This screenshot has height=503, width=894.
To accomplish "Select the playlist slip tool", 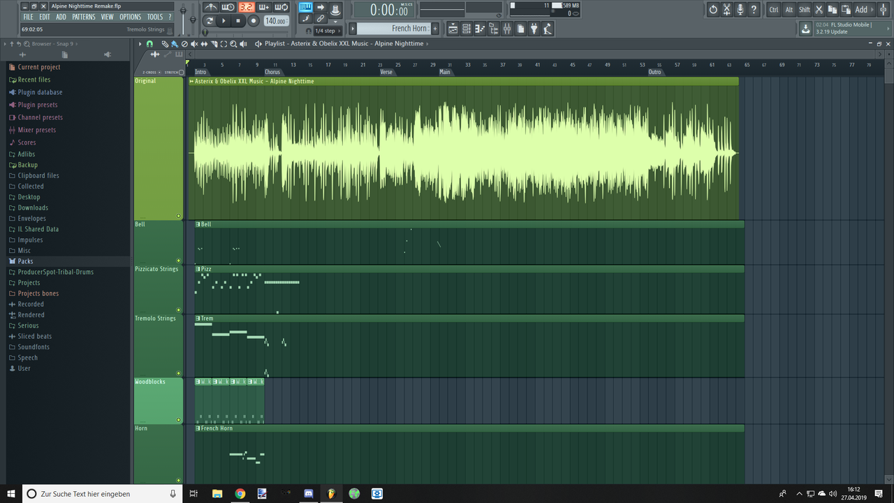I will tap(204, 43).
